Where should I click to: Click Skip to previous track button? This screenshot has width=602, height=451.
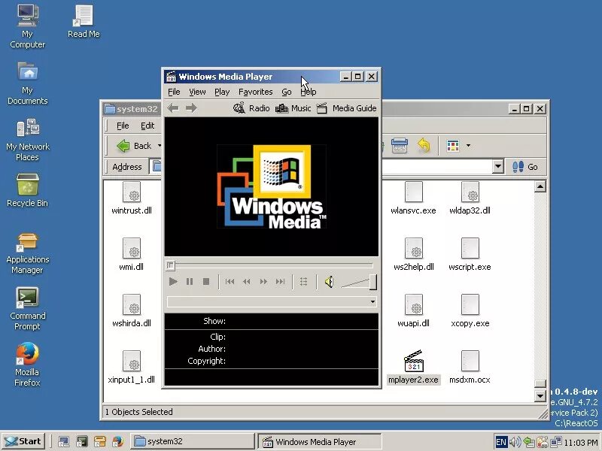[x=230, y=282]
